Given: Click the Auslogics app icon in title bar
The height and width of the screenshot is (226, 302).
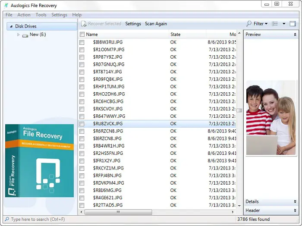Looking at the screenshot, I should tap(6, 6).
